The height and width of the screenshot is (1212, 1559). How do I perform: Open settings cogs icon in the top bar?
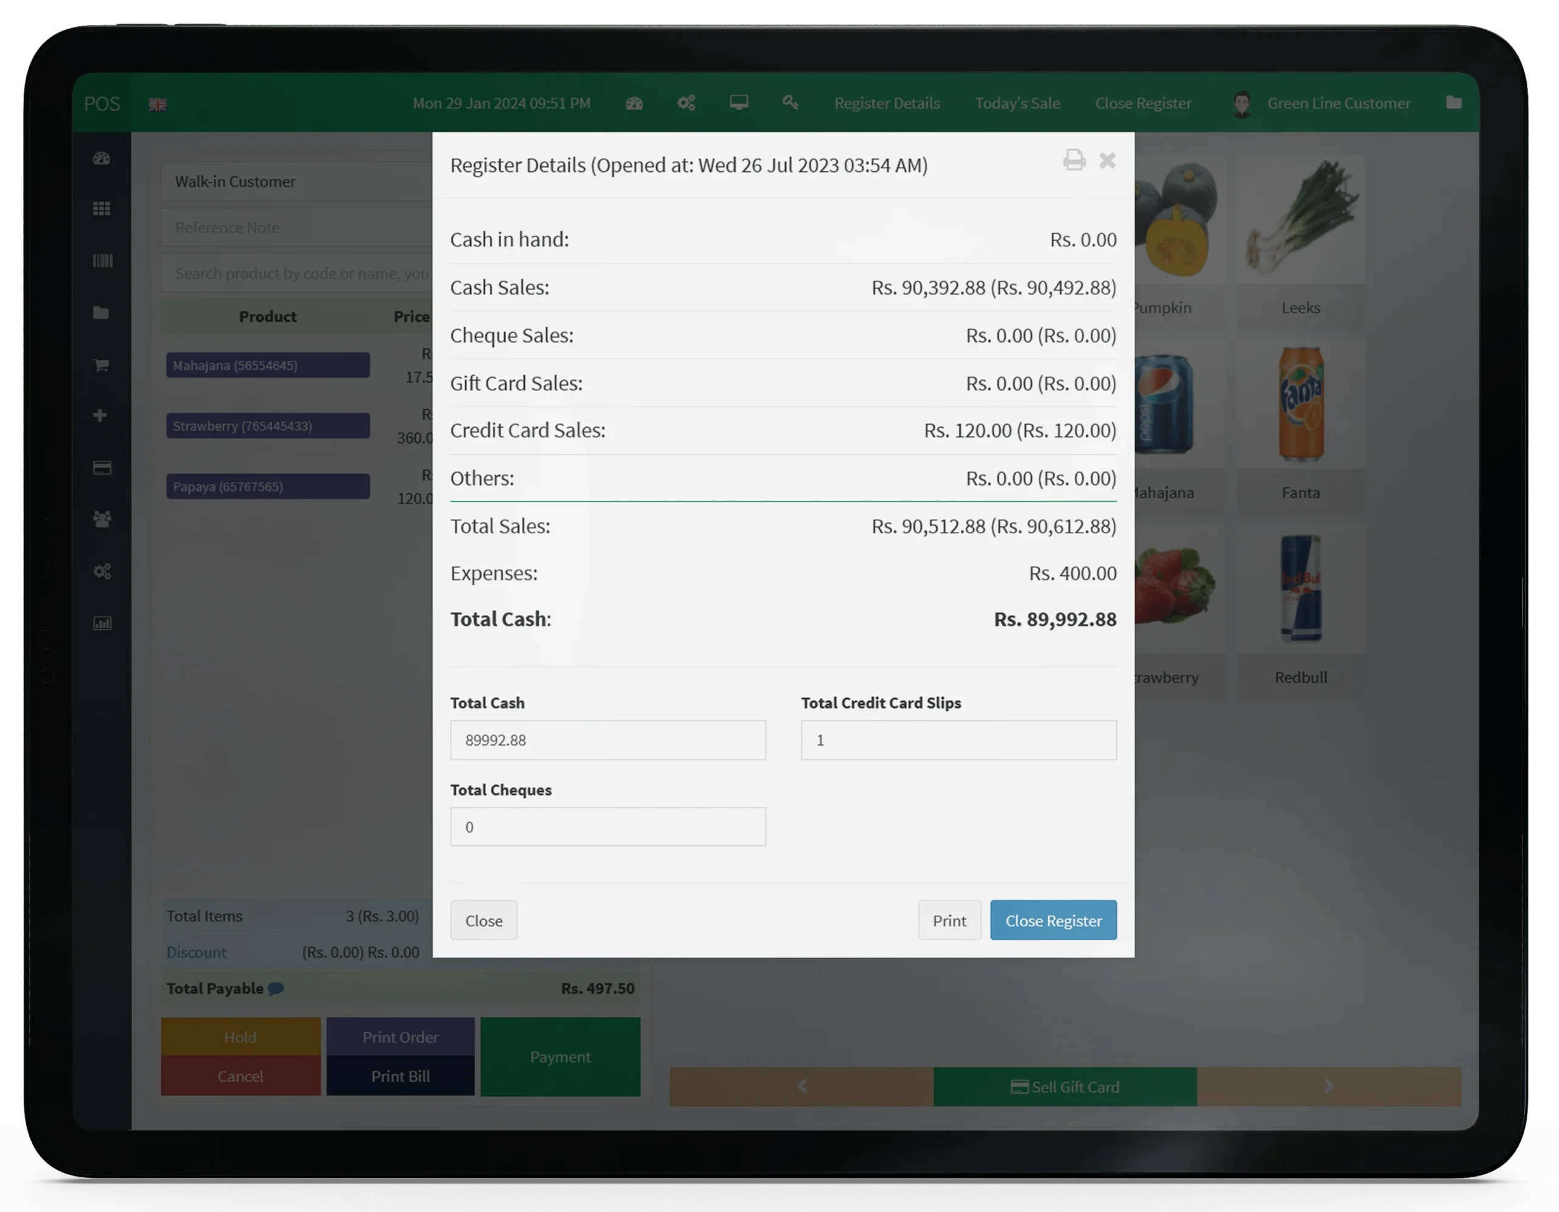(x=686, y=104)
